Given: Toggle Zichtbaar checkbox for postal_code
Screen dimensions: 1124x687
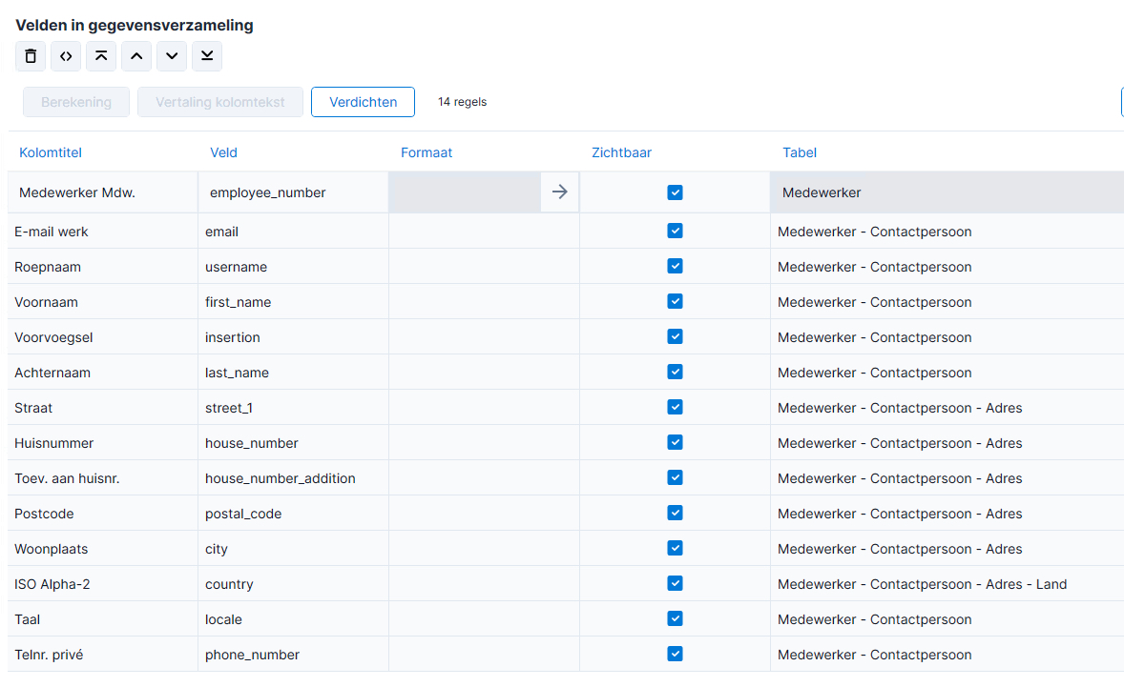Looking at the screenshot, I should tap(675, 513).
